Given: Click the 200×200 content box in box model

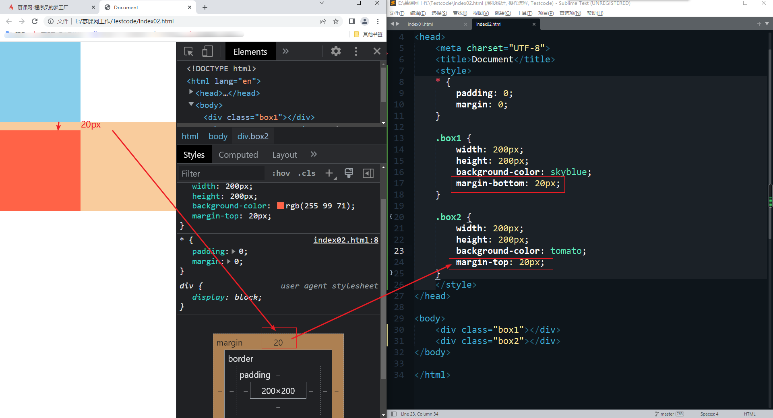Looking at the screenshot, I should 278,391.
